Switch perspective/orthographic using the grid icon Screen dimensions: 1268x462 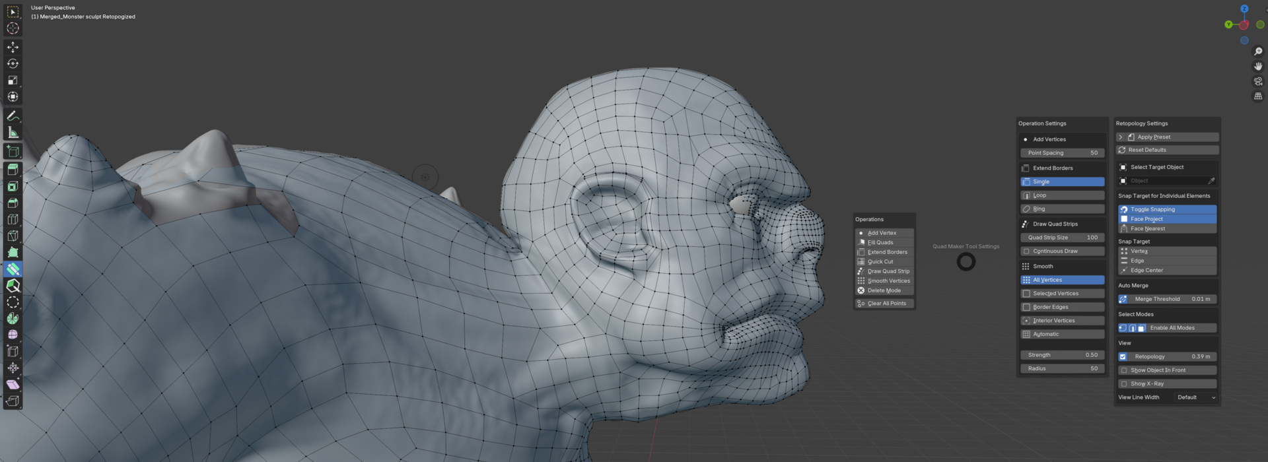click(1258, 96)
